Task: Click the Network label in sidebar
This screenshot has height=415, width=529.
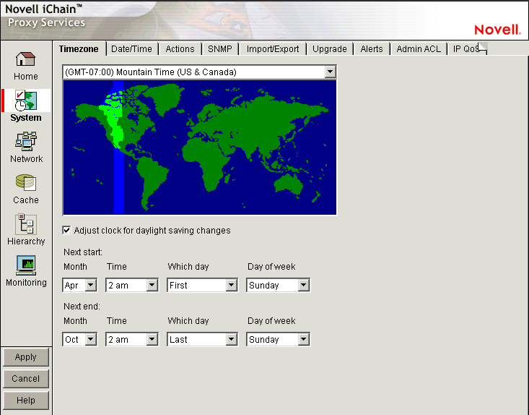Action: point(26,159)
